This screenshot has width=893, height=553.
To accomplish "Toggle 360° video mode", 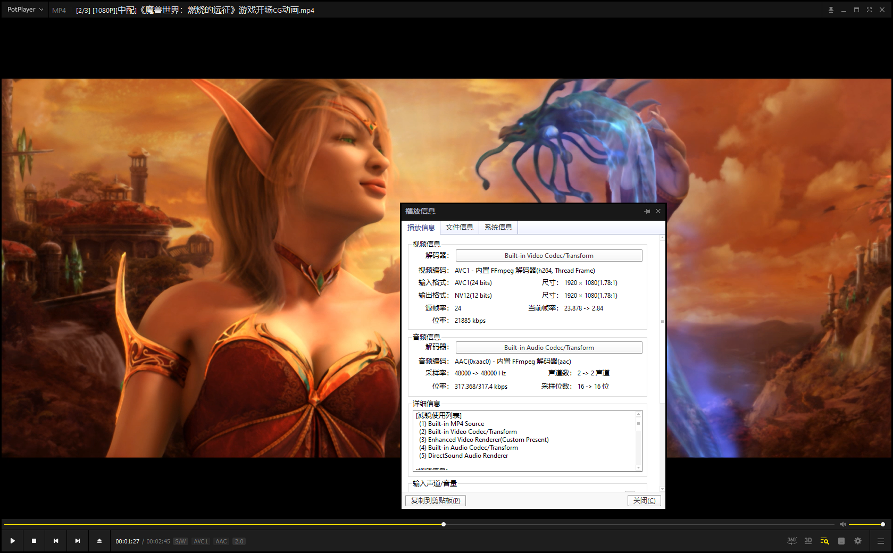I will (x=791, y=541).
